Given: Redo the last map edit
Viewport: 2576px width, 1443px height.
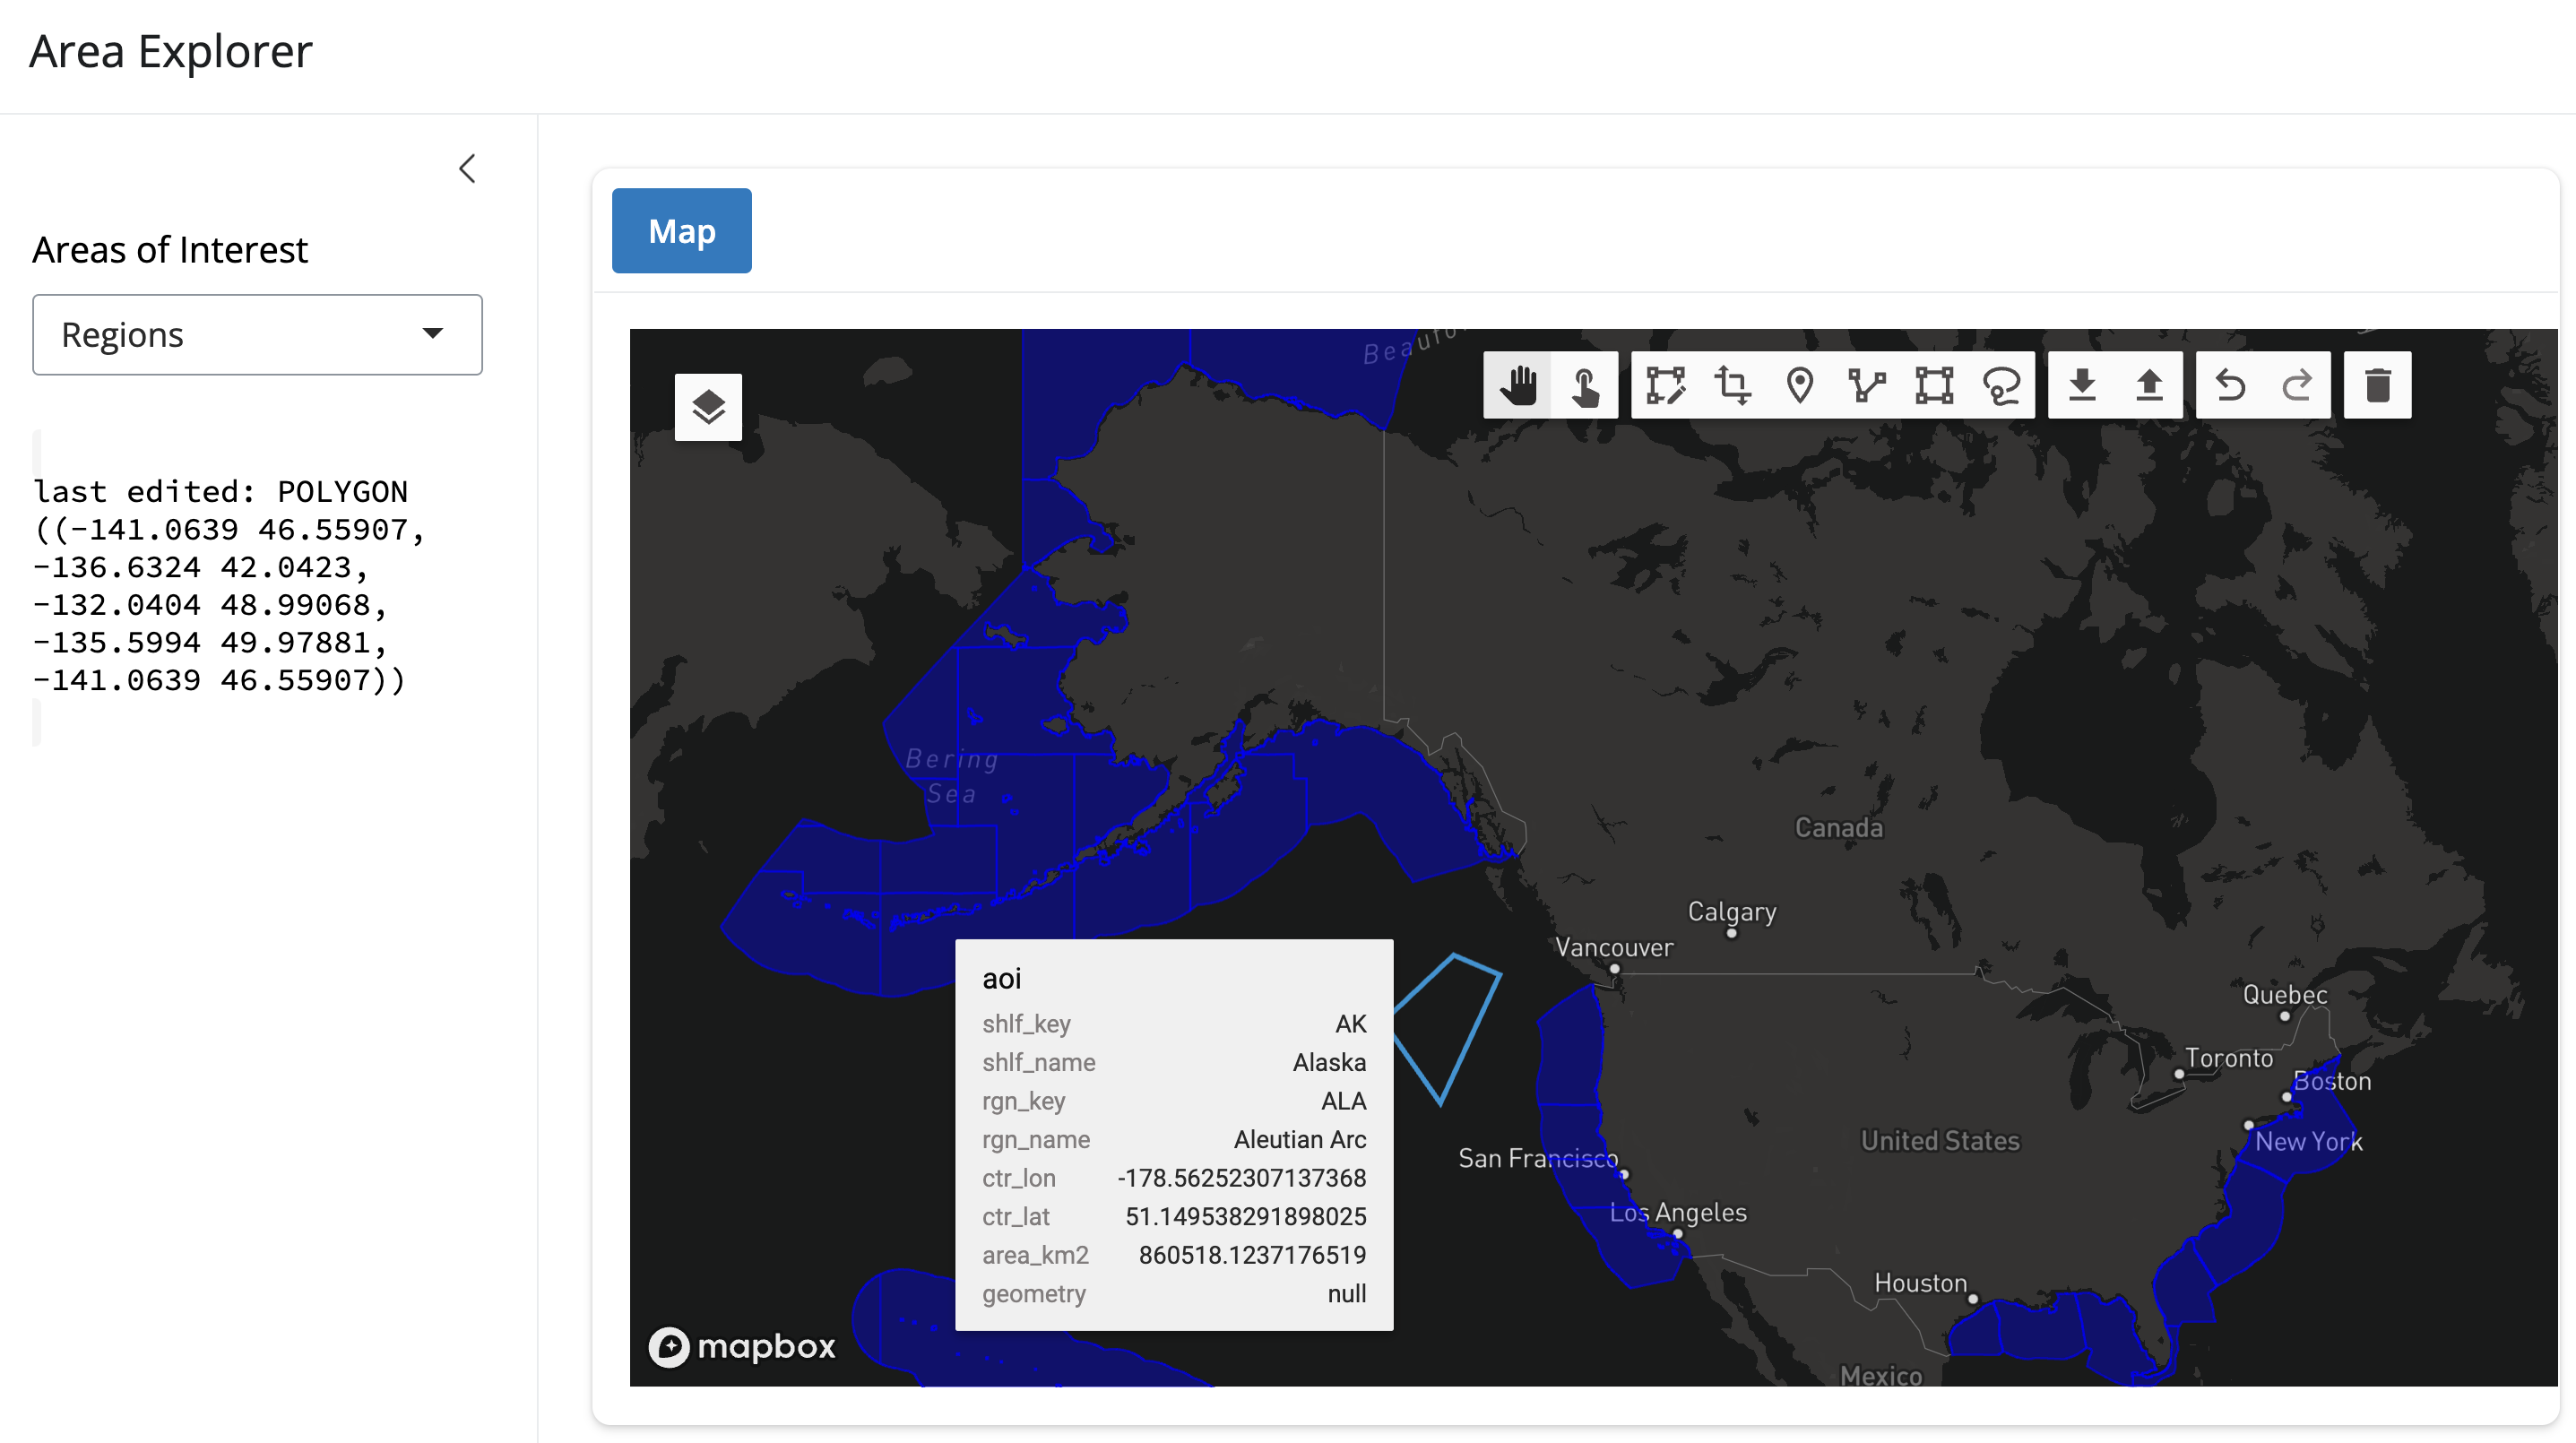Looking at the screenshot, I should pyautogui.click(x=2297, y=385).
